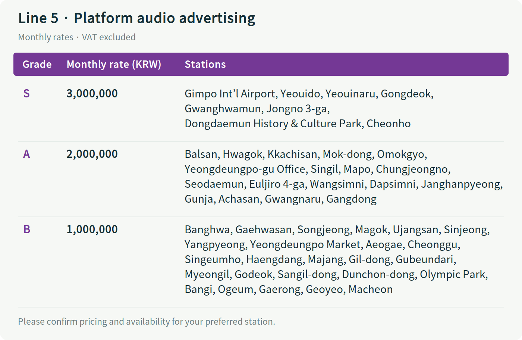Screen dimensions: 522x340
Task: Click the '2,000,000' monthly rate
Action: [x=92, y=154]
